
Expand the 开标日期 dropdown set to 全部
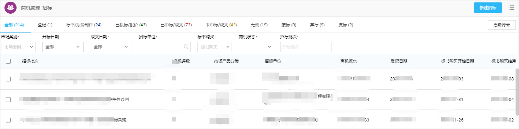click(x=63, y=47)
